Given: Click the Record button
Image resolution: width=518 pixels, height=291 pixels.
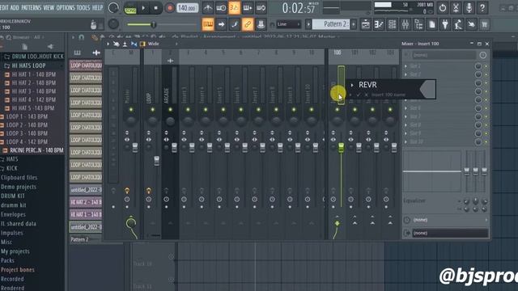Looking at the screenshot, I should tap(169, 8).
